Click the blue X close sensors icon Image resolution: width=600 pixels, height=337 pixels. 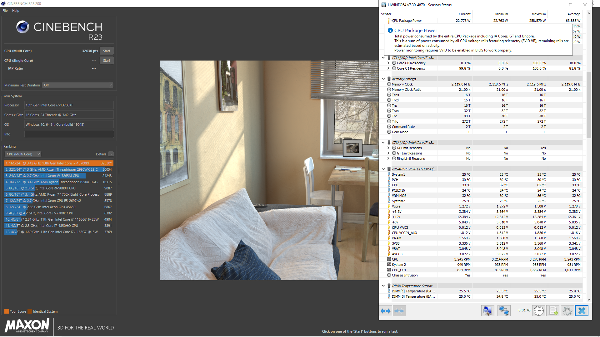(582, 311)
